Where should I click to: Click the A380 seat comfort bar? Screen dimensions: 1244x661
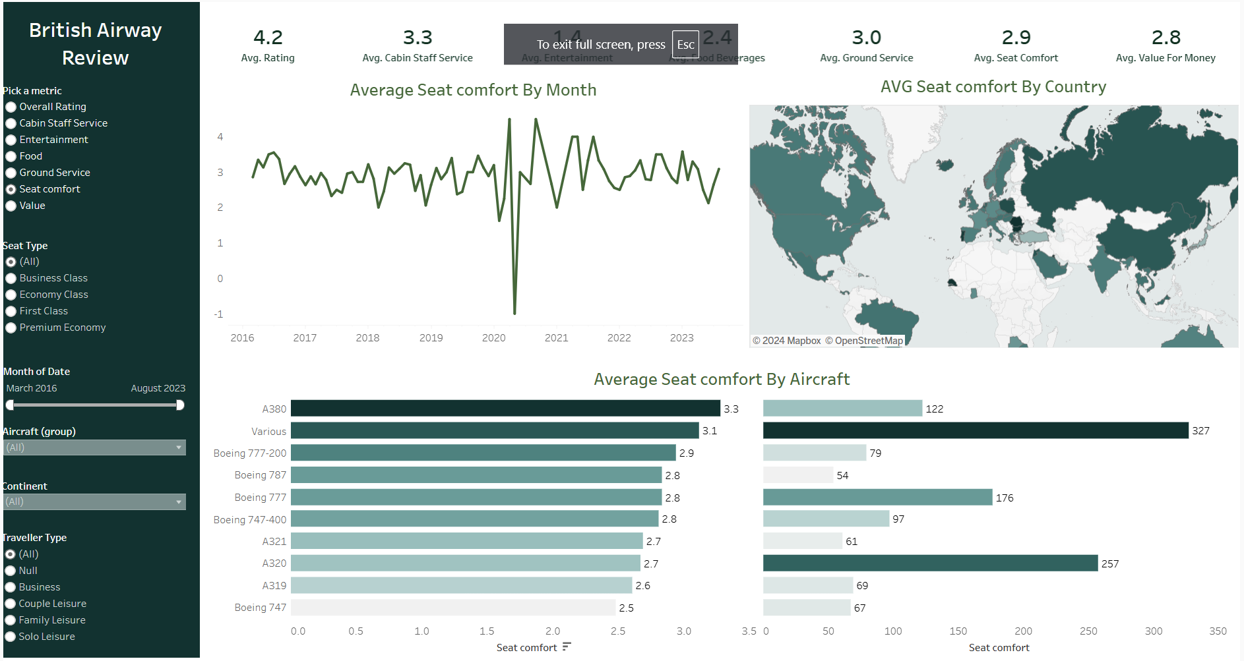[505, 408]
